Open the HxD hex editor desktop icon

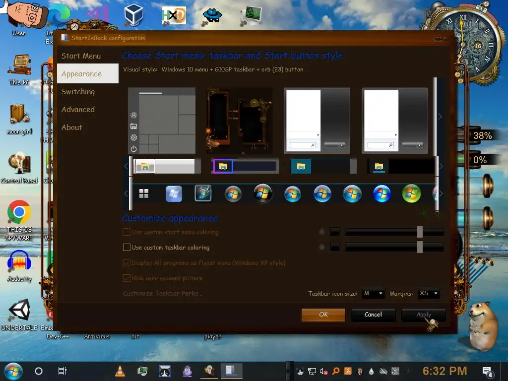[x=174, y=15]
